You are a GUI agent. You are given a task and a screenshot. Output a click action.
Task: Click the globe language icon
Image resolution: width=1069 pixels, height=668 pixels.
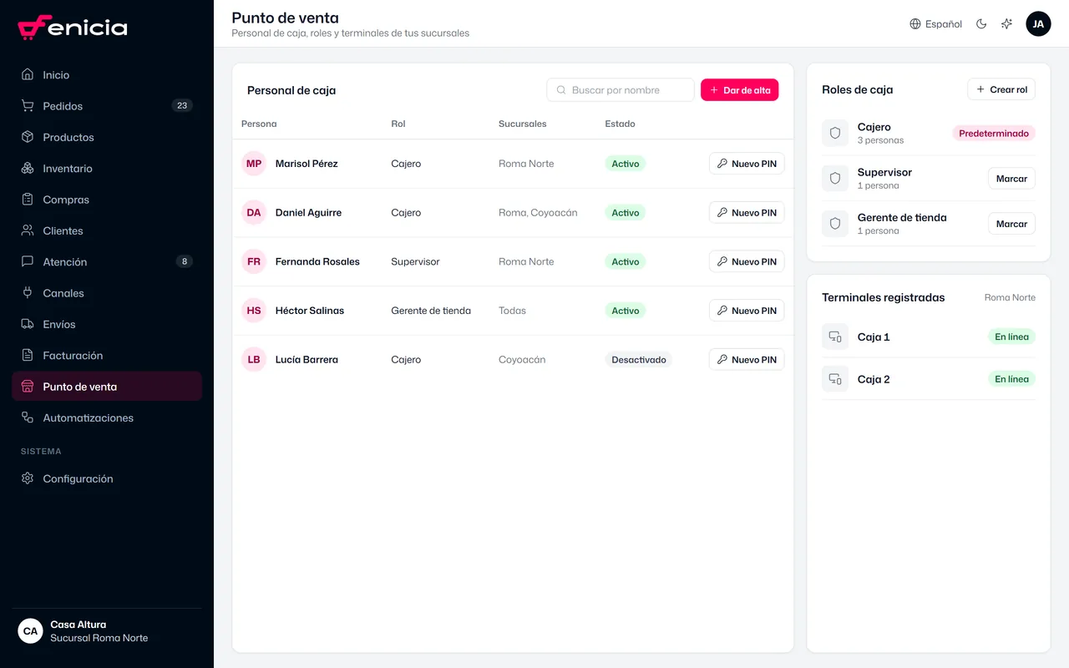pos(915,24)
